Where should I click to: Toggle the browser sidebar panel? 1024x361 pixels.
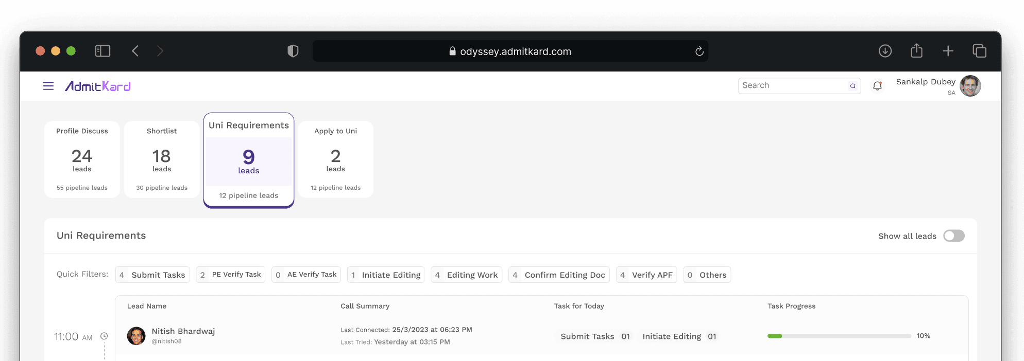click(x=103, y=51)
